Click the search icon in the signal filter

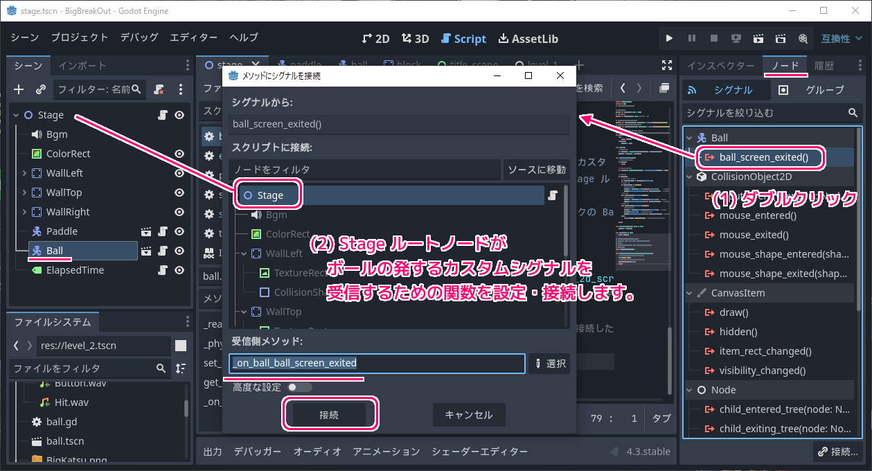point(853,112)
